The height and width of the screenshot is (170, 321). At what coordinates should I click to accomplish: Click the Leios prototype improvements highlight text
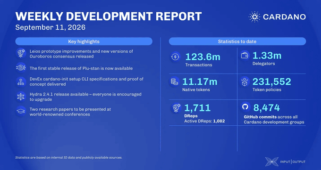[x=81, y=54]
